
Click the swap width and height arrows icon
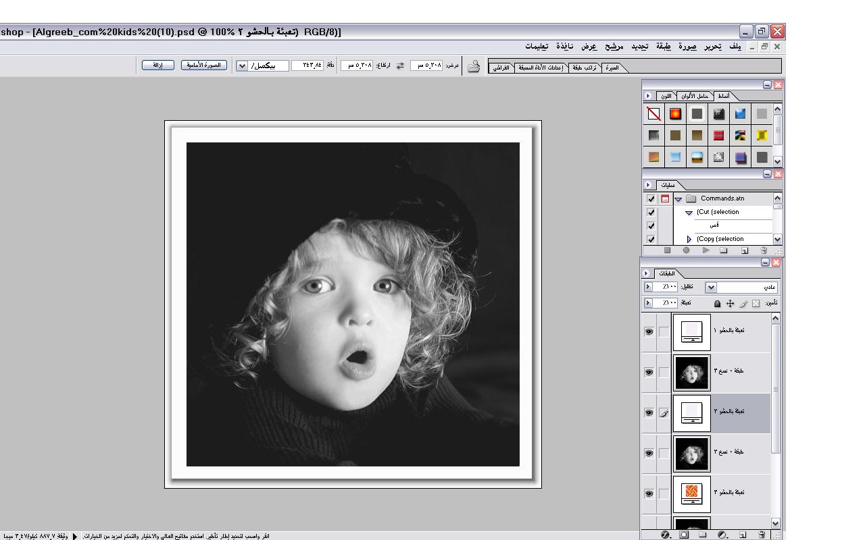click(x=400, y=65)
